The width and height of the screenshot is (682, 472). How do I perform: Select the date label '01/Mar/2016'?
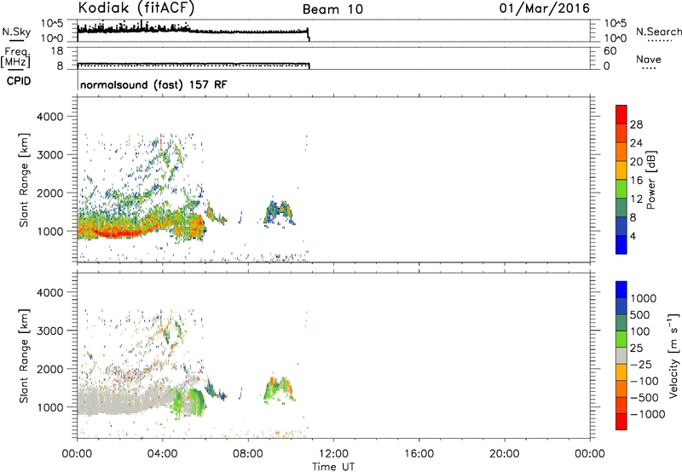545,9
